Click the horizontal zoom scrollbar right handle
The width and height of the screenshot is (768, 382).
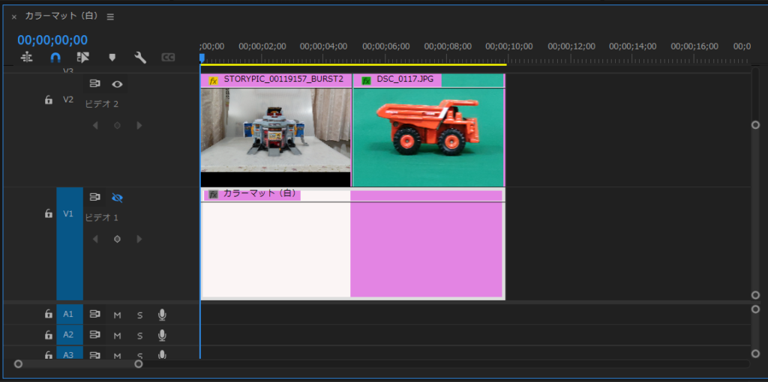(139, 364)
